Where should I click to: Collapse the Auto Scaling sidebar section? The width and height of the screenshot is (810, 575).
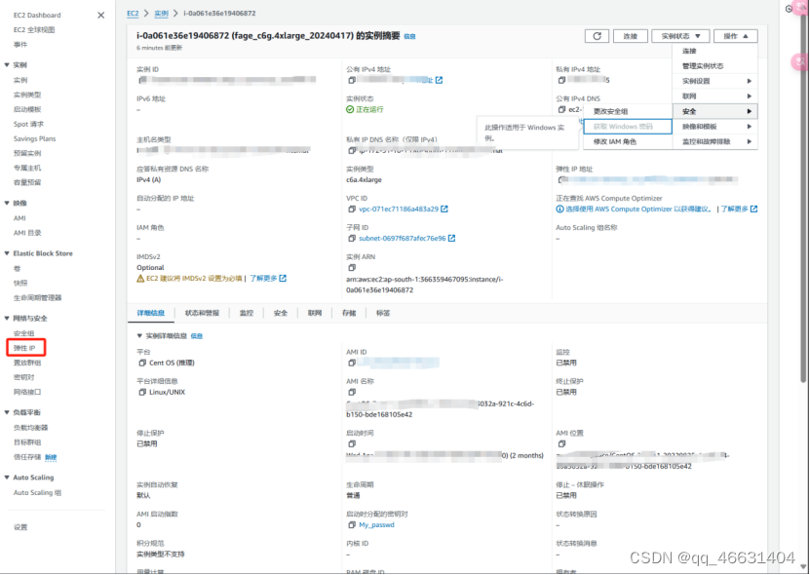7,478
